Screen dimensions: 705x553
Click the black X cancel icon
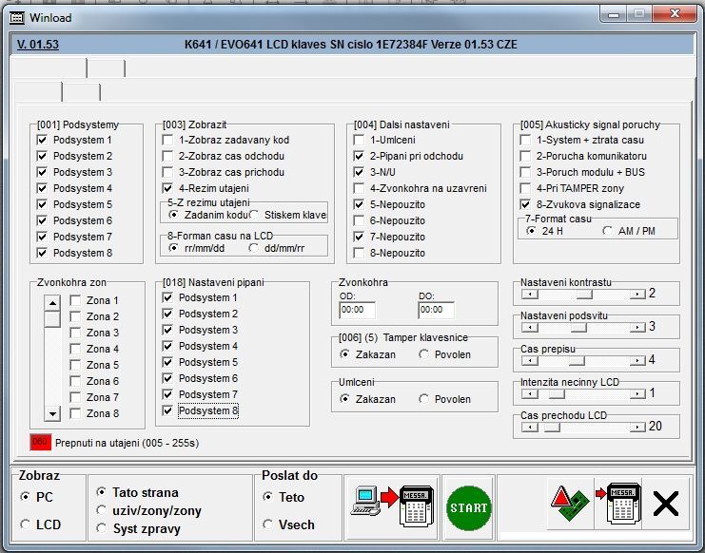tap(666, 505)
